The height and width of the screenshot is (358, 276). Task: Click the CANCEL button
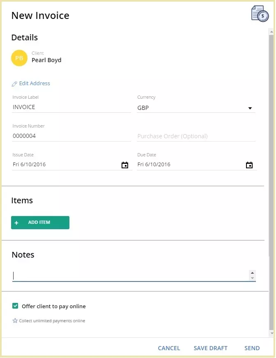(x=169, y=348)
